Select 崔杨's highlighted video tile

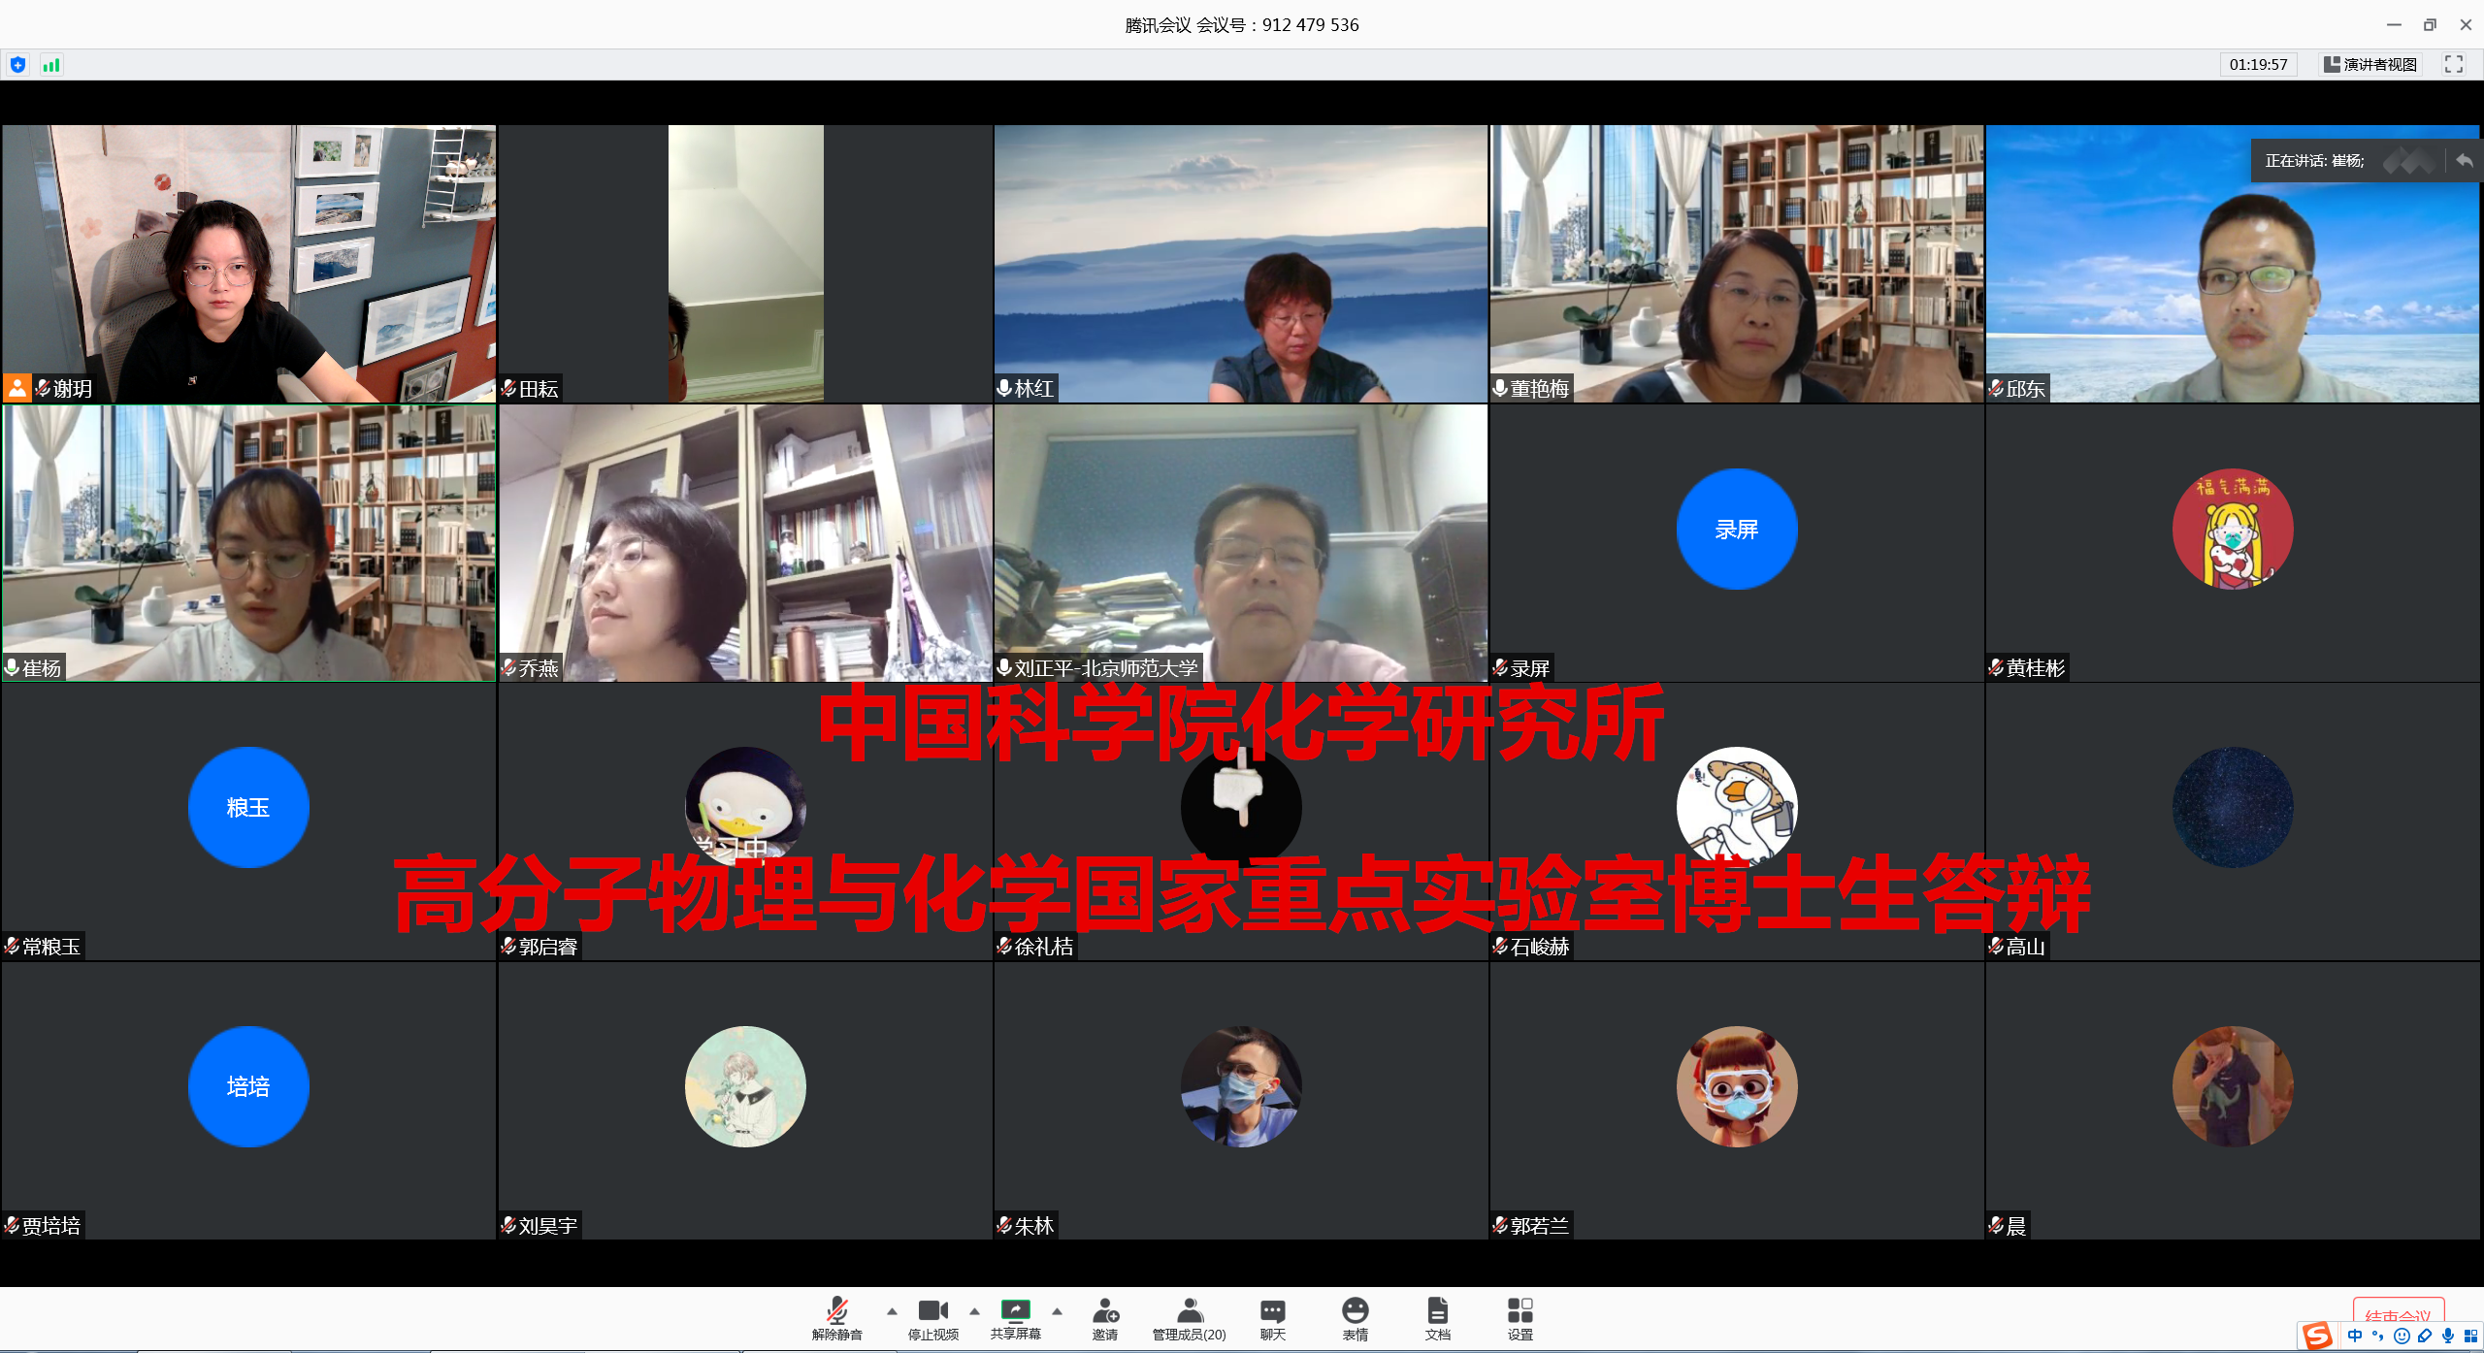pyautogui.click(x=248, y=543)
